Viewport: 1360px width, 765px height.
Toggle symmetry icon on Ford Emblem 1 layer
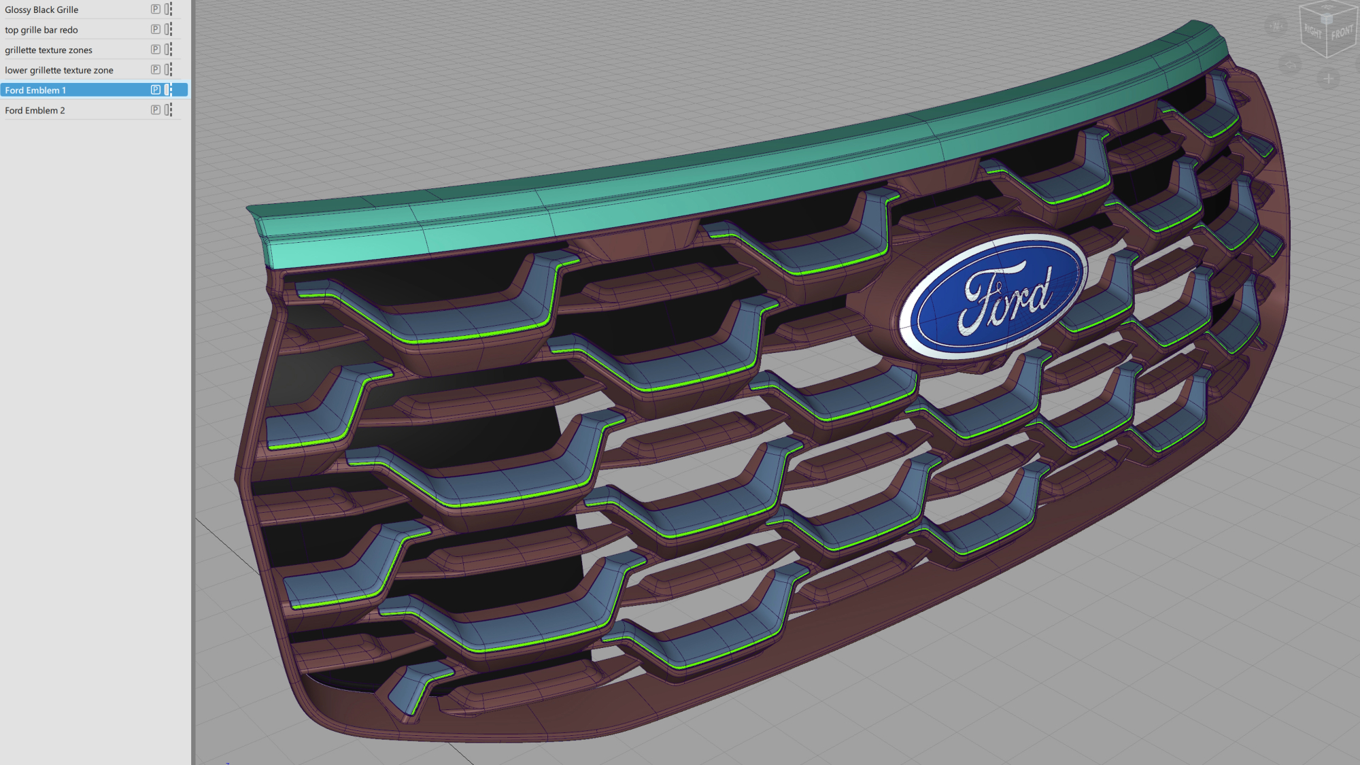[169, 90]
